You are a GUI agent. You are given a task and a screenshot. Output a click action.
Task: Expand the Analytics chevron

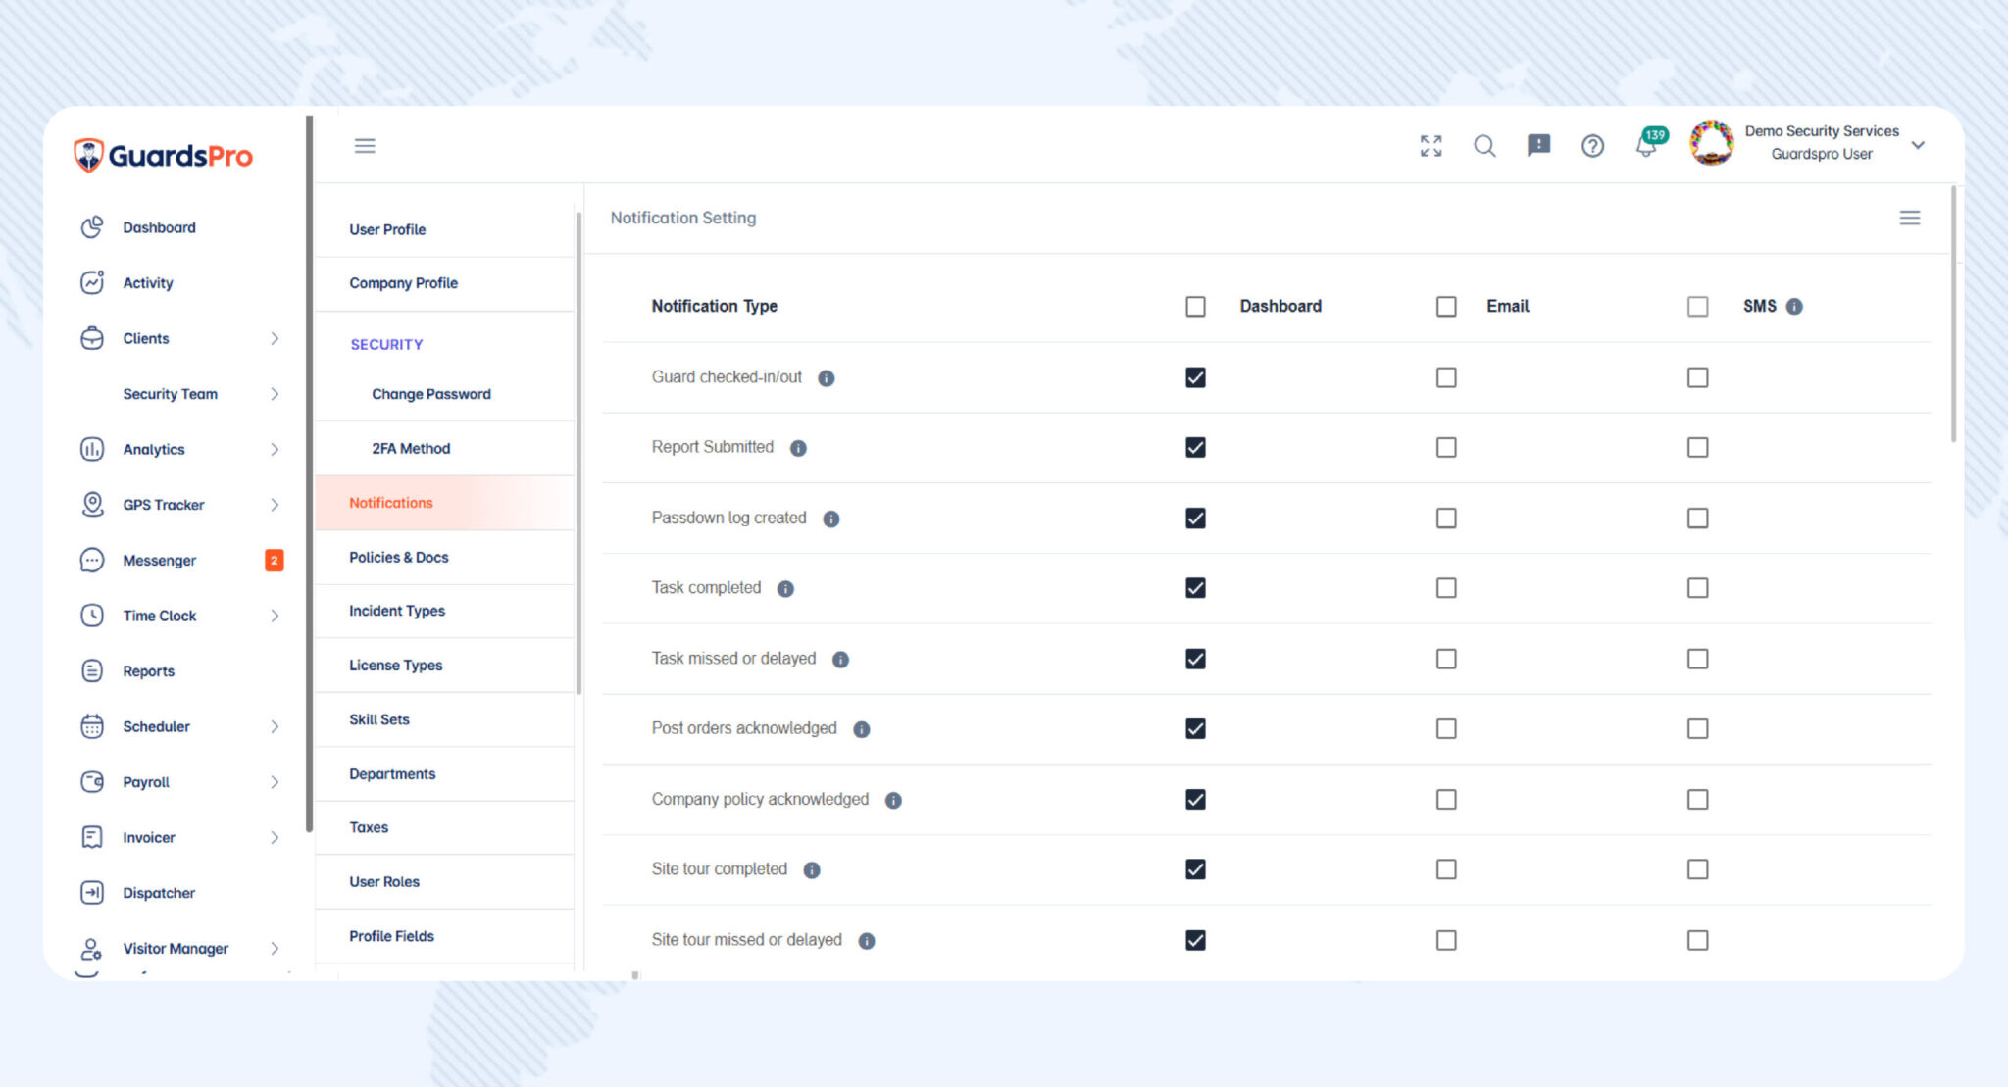pyautogui.click(x=275, y=449)
